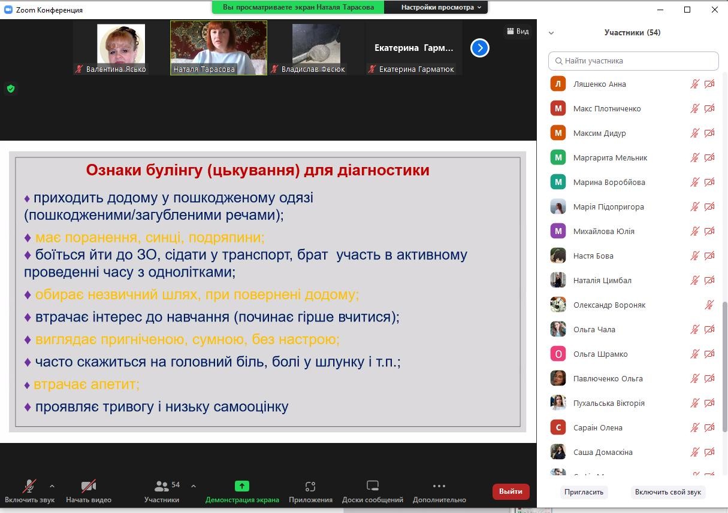This screenshot has width=728, height=513.
Task: Click the blue next-videos arrow button
Action: point(479,48)
